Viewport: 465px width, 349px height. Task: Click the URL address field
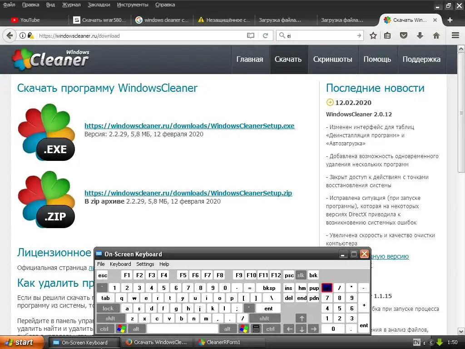click(141, 35)
